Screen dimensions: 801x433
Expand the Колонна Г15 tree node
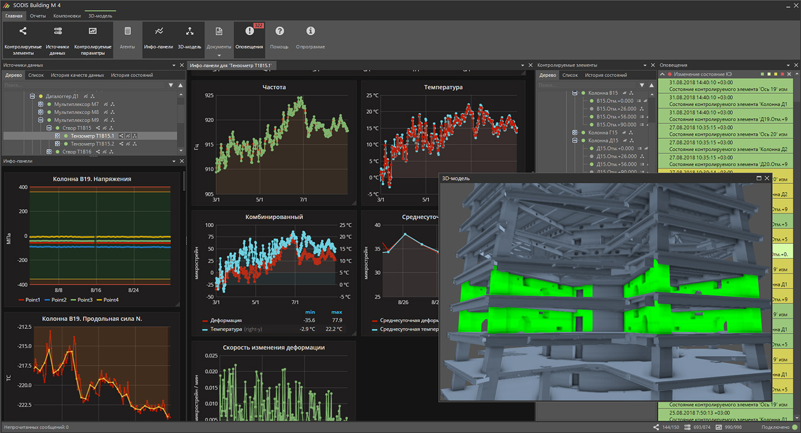(x=575, y=133)
